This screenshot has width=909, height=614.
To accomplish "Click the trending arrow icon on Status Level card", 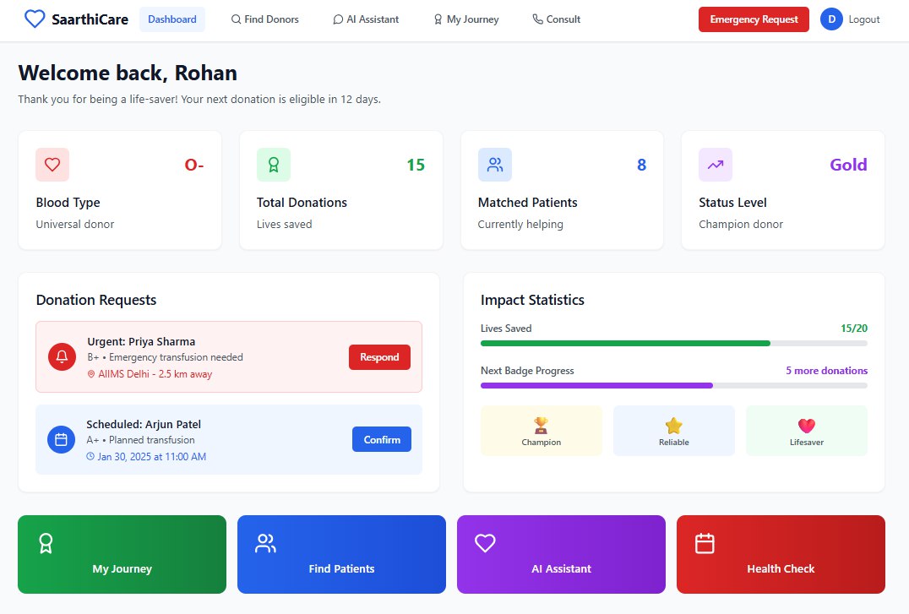I will coord(716,165).
